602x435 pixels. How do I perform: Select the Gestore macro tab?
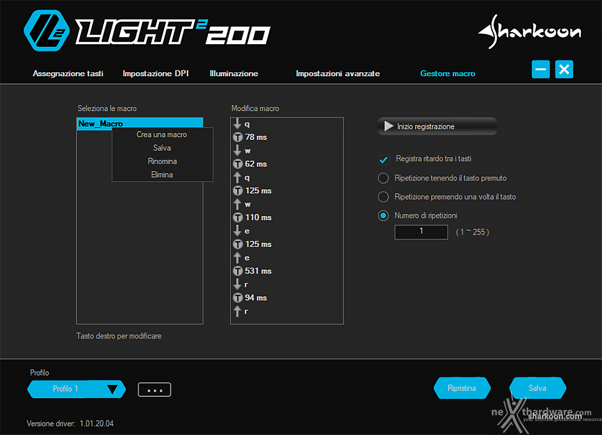448,74
